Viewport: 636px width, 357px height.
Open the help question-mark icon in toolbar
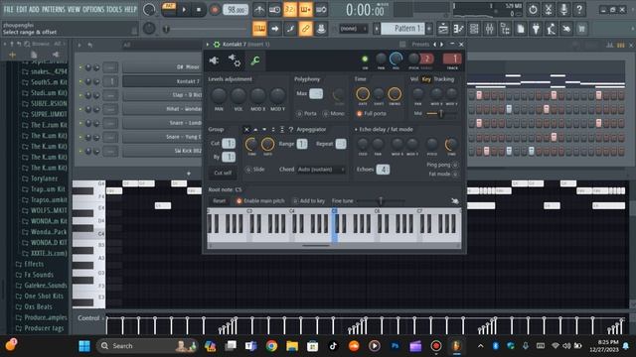579,9
